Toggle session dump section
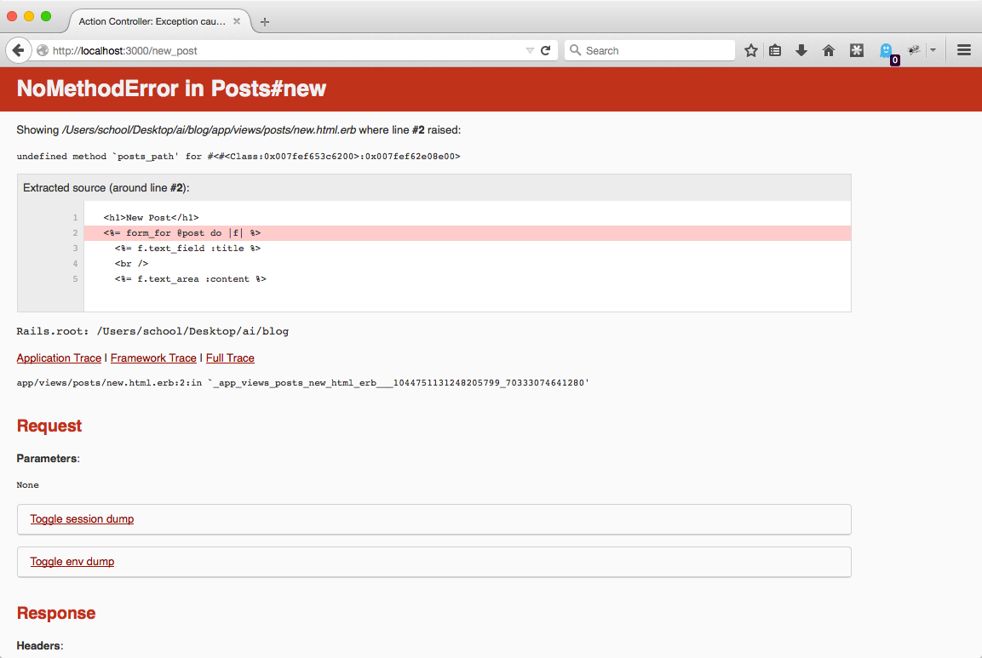982x658 pixels. [x=82, y=519]
